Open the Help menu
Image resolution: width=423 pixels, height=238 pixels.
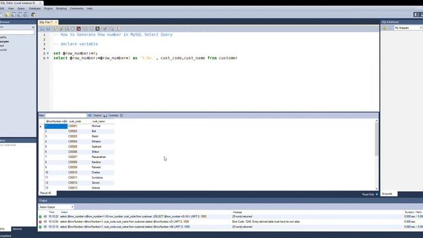click(90, 9)
